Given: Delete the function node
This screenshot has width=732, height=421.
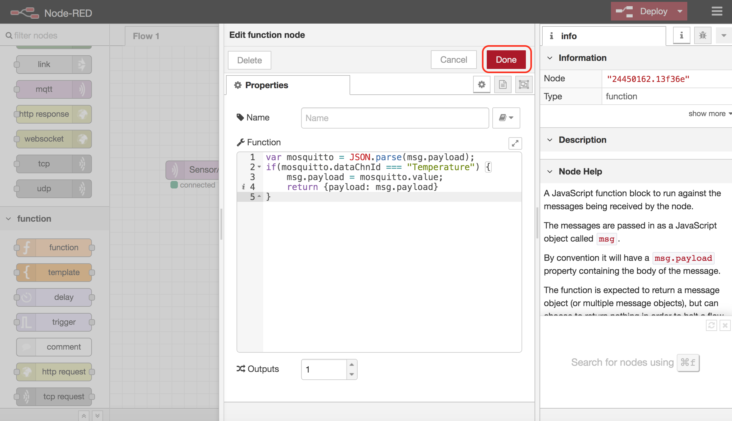Looking at the screenshot, I should 249,60.
